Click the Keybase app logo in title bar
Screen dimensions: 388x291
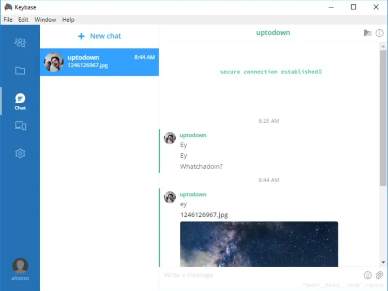pyautogui.click(x=8, y=7)
